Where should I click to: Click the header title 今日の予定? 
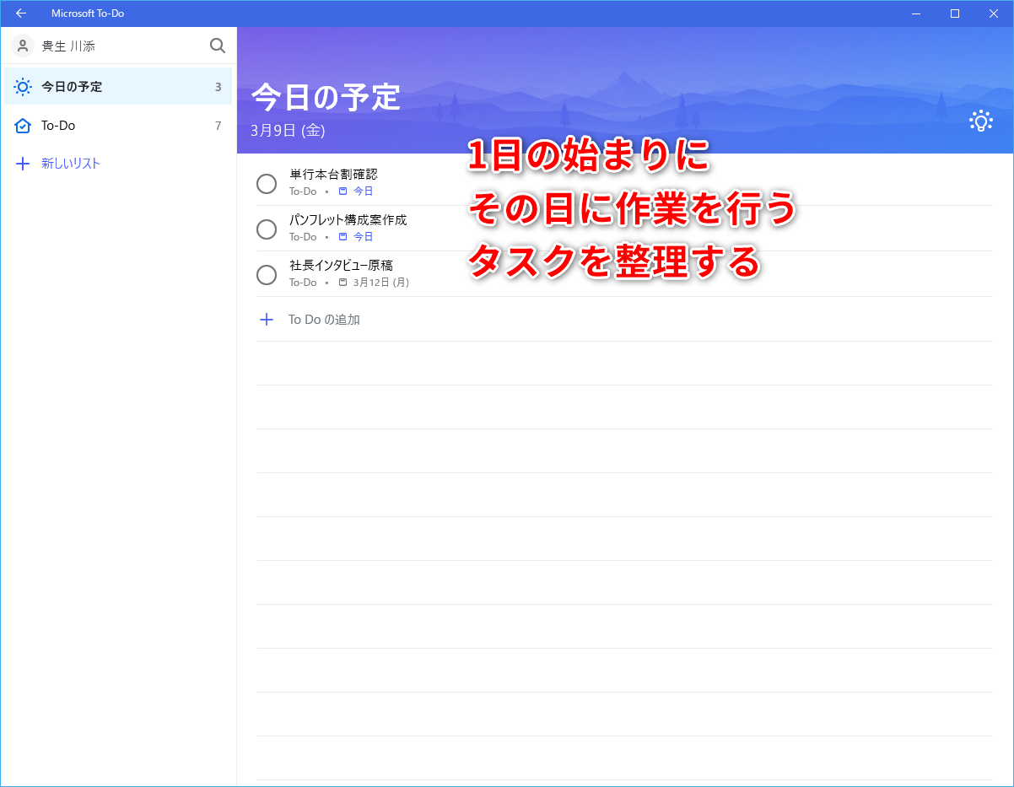click(x=326, y=98)
